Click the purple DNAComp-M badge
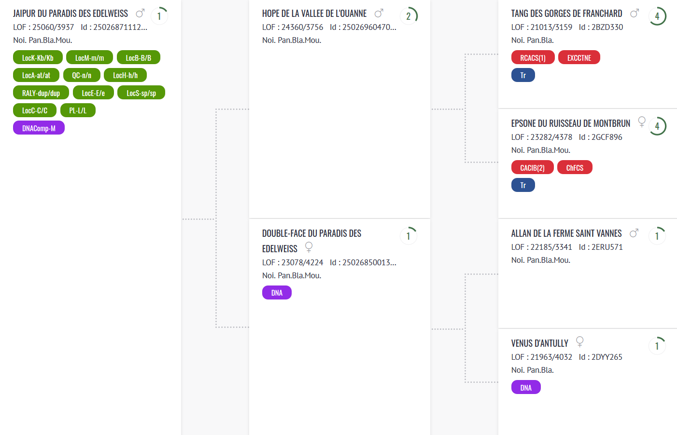 [39, 128]
